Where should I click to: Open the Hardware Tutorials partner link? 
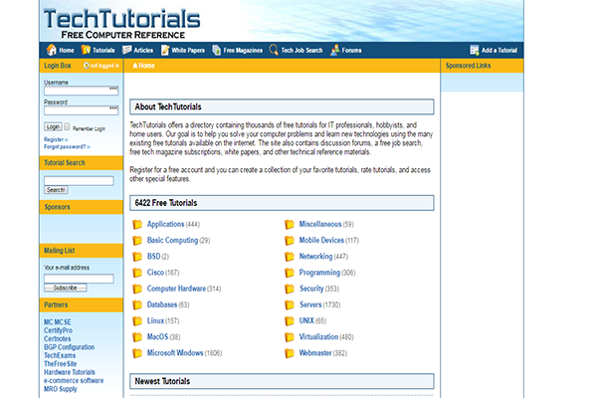pos(70,372)
